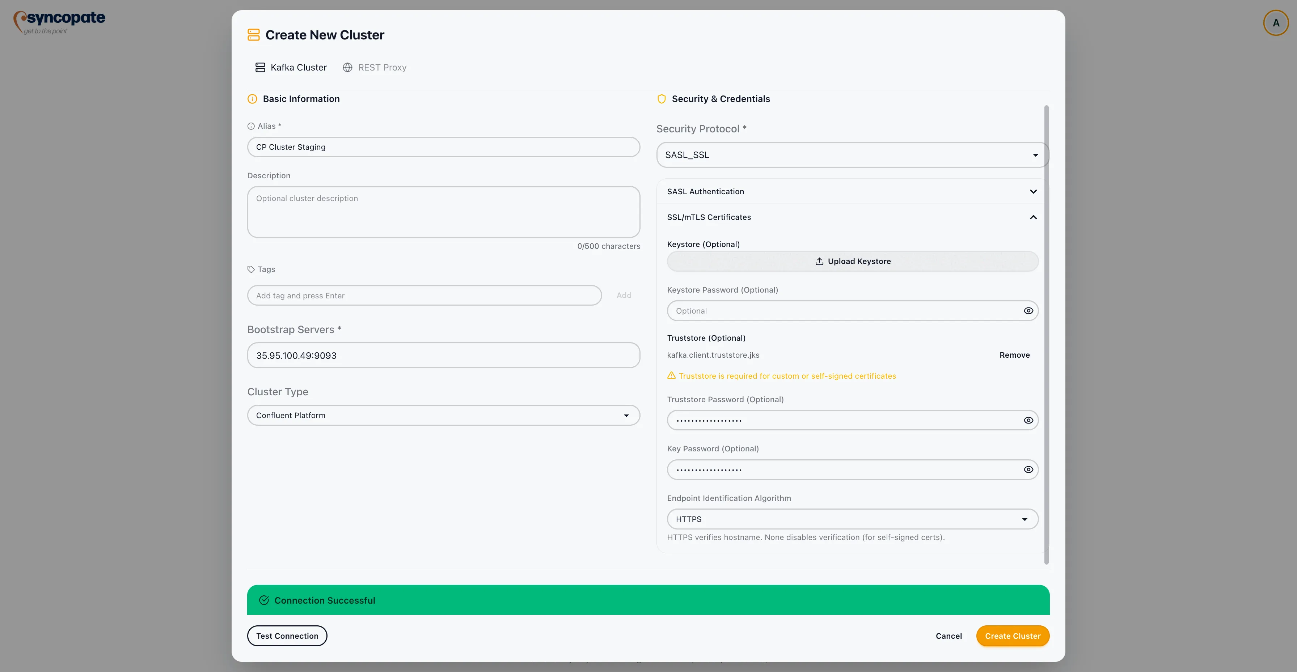This screenshot has width=1297, height=672.
Task: Click the shield icon beside Security & Credentials
Action: click(661, 99)
